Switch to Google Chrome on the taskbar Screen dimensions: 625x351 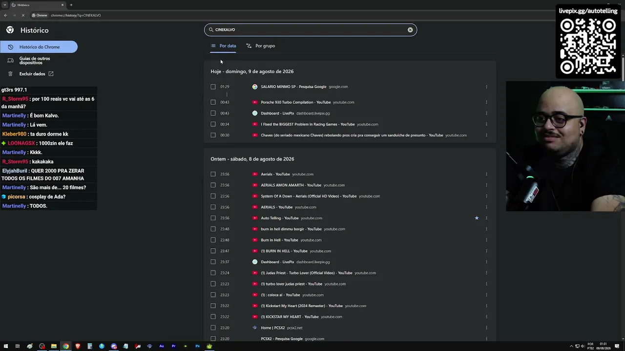point(66,346)
